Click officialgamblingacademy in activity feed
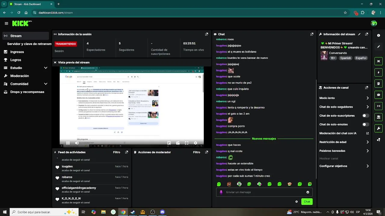 (79, 188)
